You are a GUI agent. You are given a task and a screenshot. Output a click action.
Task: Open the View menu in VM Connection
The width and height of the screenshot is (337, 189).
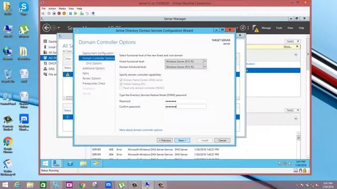point(71,8)
